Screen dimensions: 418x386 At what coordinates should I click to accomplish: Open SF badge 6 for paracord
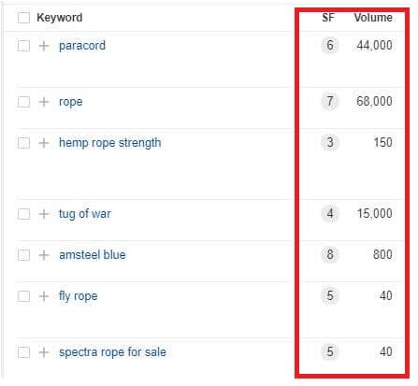point(330,46)
